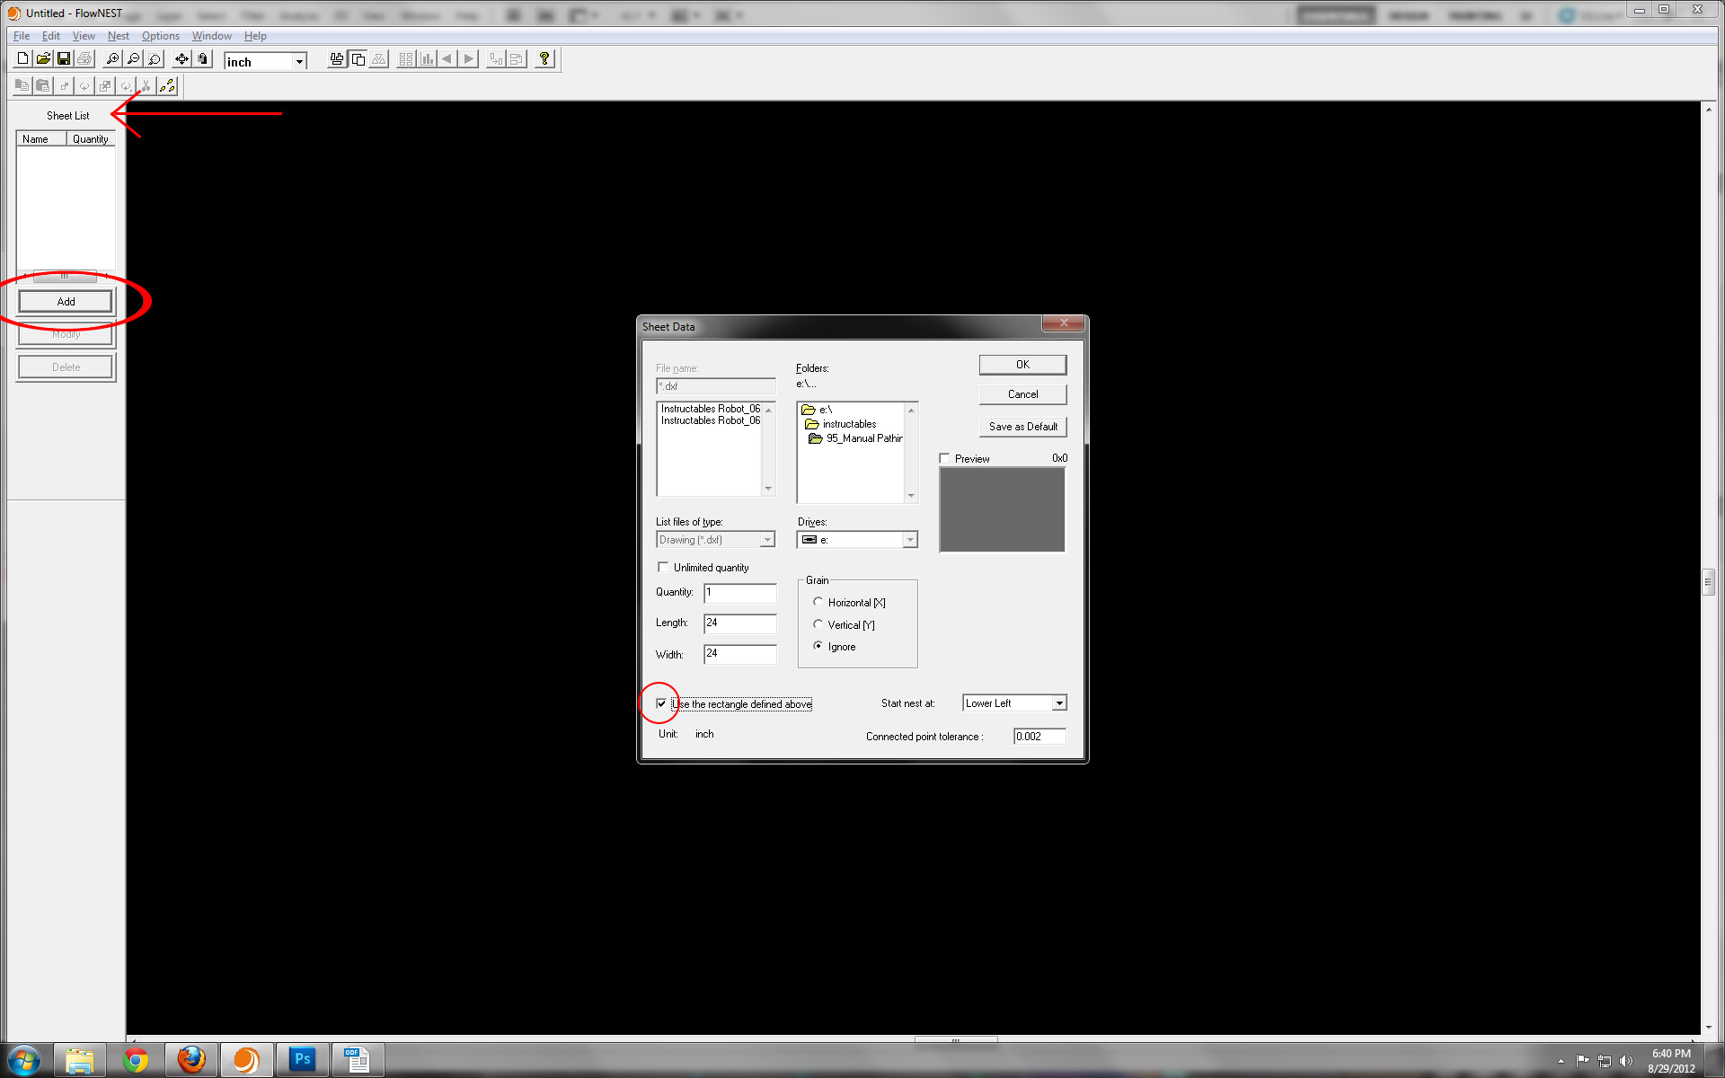Click the Save floppy disk icon

[64, 59]
